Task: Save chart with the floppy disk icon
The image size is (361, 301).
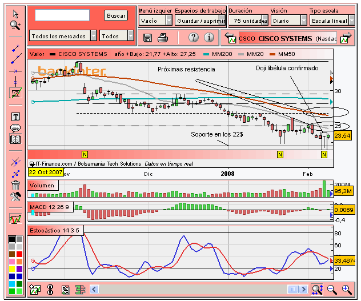Action: click(147, 38)
